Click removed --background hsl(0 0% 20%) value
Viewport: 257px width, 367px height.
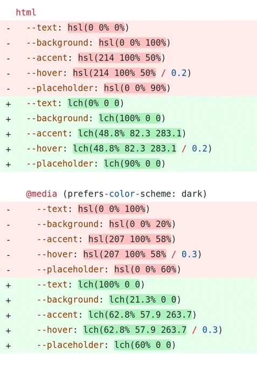tap(142, 224)
